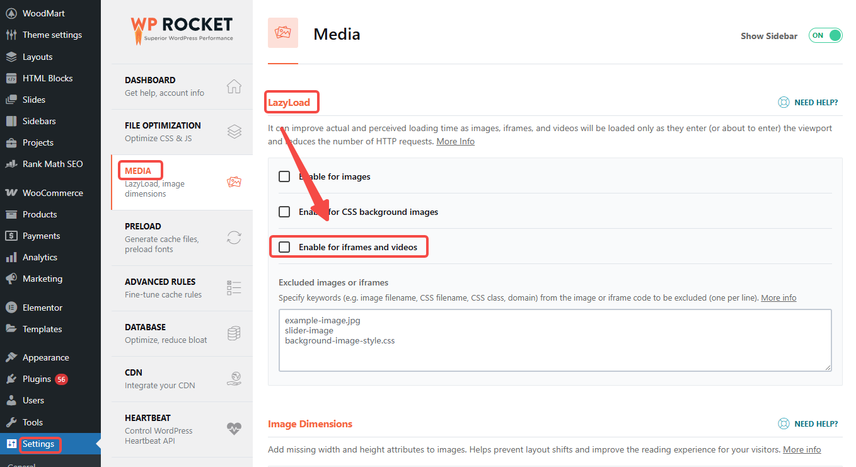Click the File Optimization layers icon
856x467 pixels.
click(x=234, y=132)
